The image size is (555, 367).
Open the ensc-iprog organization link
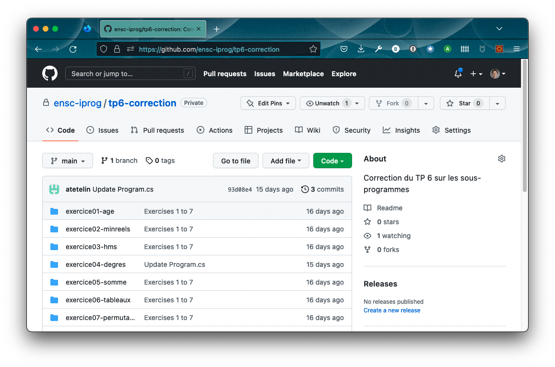pos(78,103)
